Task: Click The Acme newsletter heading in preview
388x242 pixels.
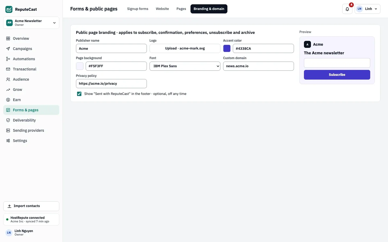Action: pos(324,53)
